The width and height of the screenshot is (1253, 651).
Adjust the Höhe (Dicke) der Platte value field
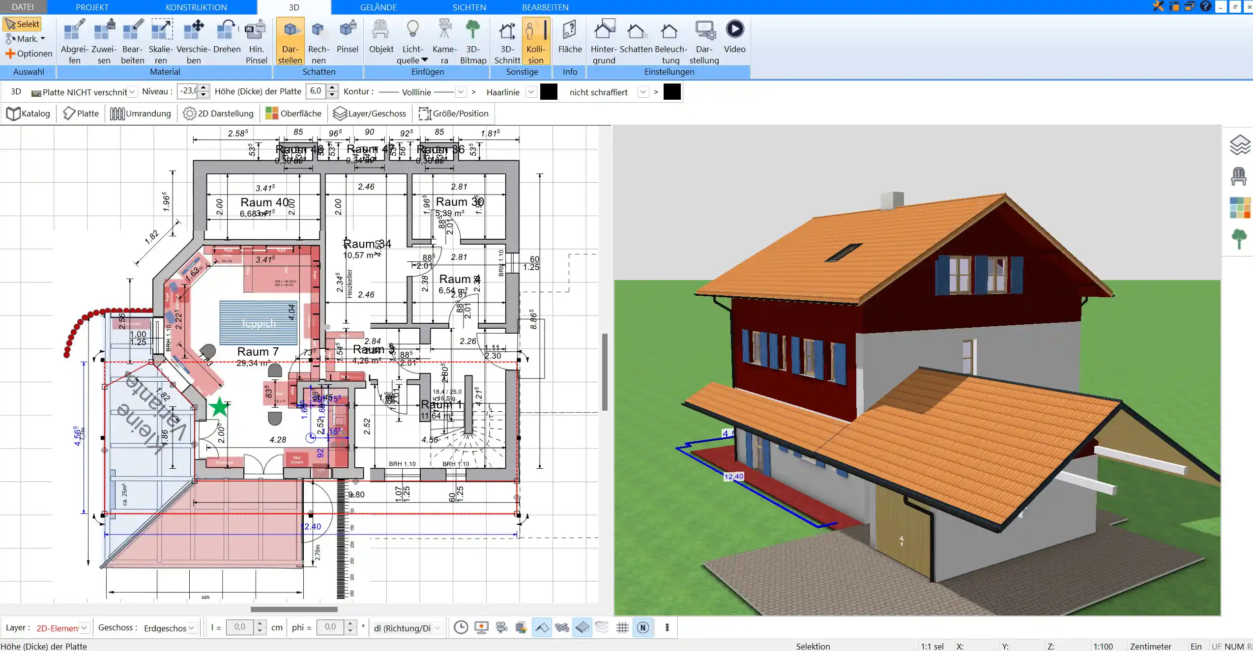(x=318, y=92)
